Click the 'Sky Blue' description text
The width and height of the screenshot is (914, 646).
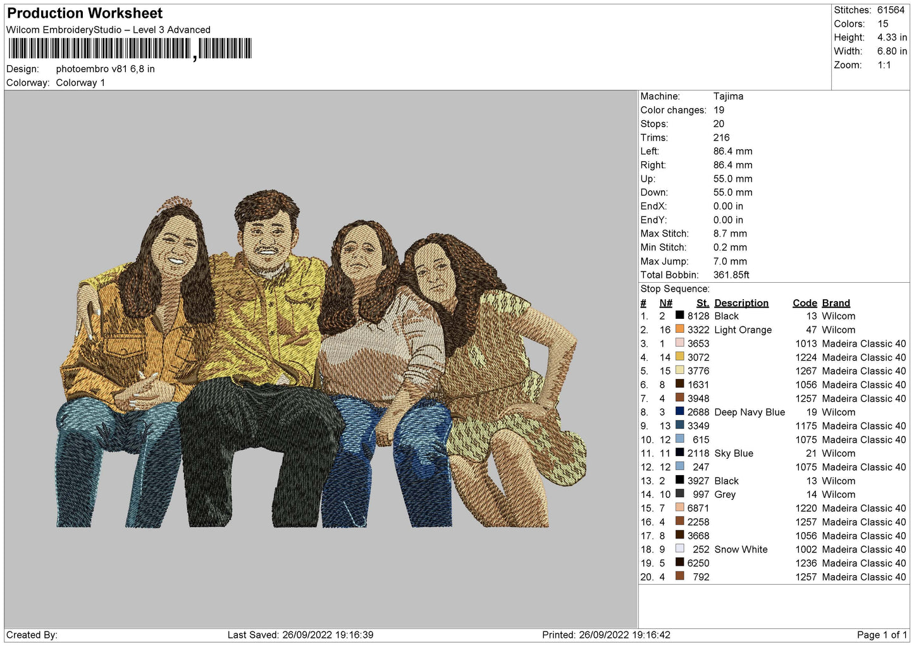(x=734, y=454)
